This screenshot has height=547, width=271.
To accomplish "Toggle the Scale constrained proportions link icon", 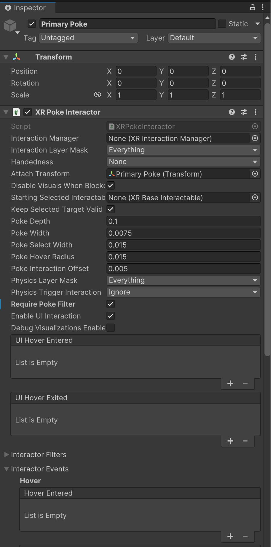I will (98, 95).
